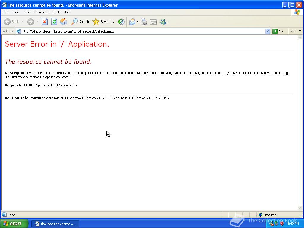Close the Internet Explorer window
Screen dimensions: 304x228
tap(299, 5)
